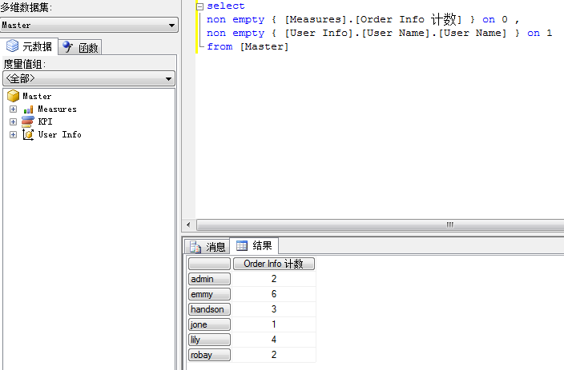This screenshot has height=370, width=564.
Task: Click the 消息 tab document icon
Action: coord(195,247)
